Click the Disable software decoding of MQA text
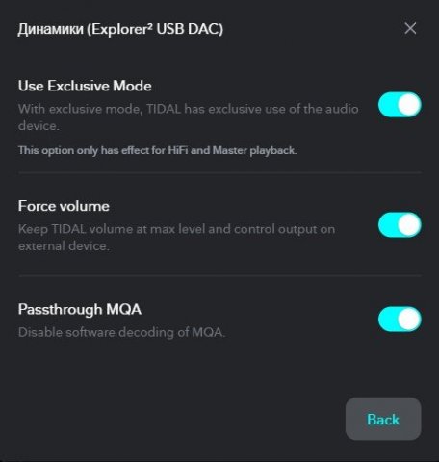The width and height of the screenshot is (439, 462). [x=121, y=332]
